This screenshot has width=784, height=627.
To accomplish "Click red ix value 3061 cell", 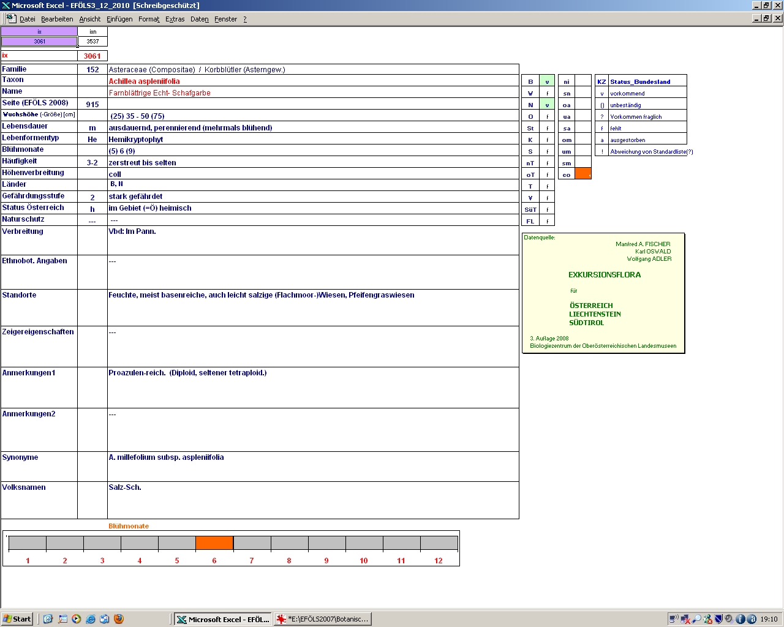I will pyautogui.click(x=92, y=56).
